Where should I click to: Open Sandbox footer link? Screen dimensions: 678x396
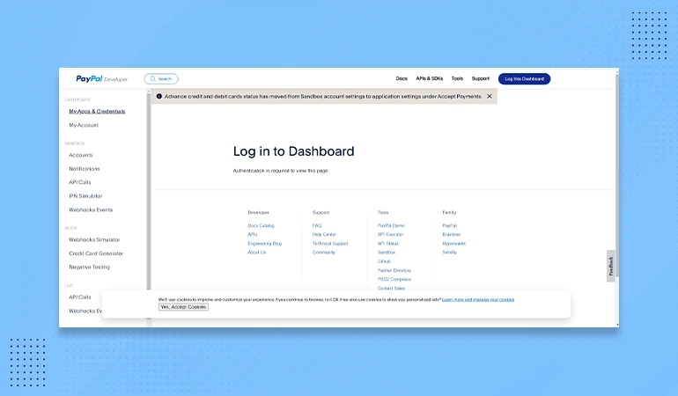pos(387,253)
